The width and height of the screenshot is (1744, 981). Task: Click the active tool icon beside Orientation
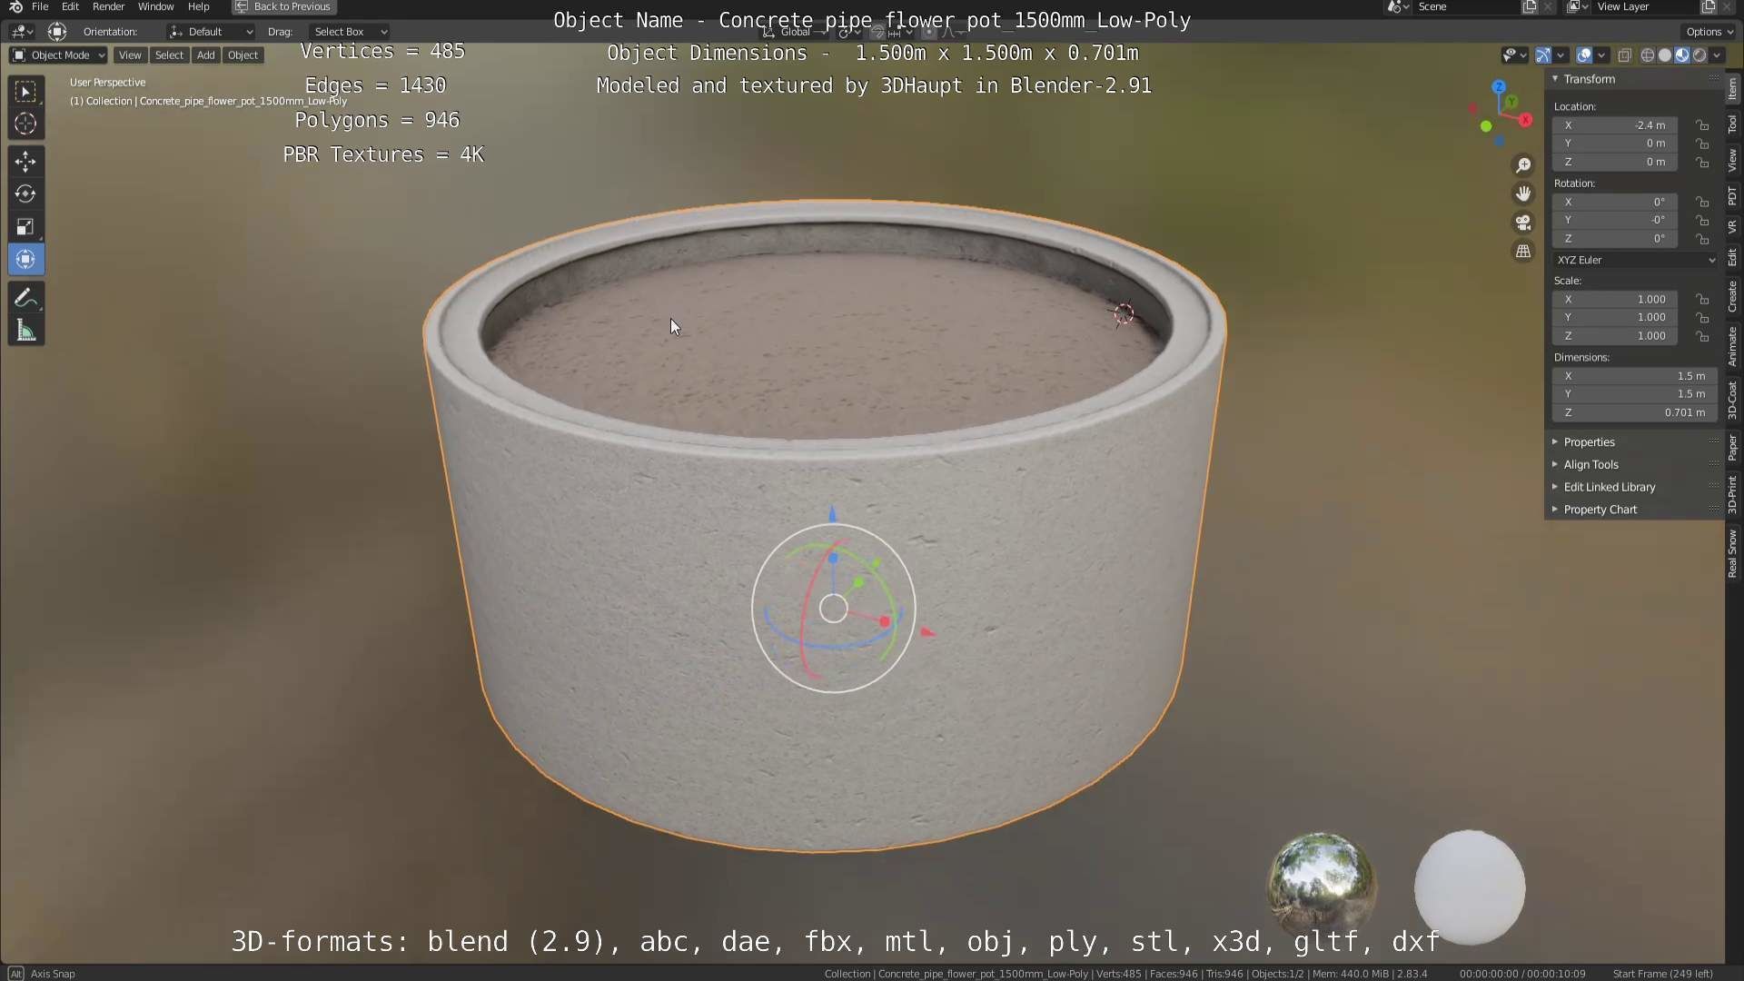tap(57, 32)
